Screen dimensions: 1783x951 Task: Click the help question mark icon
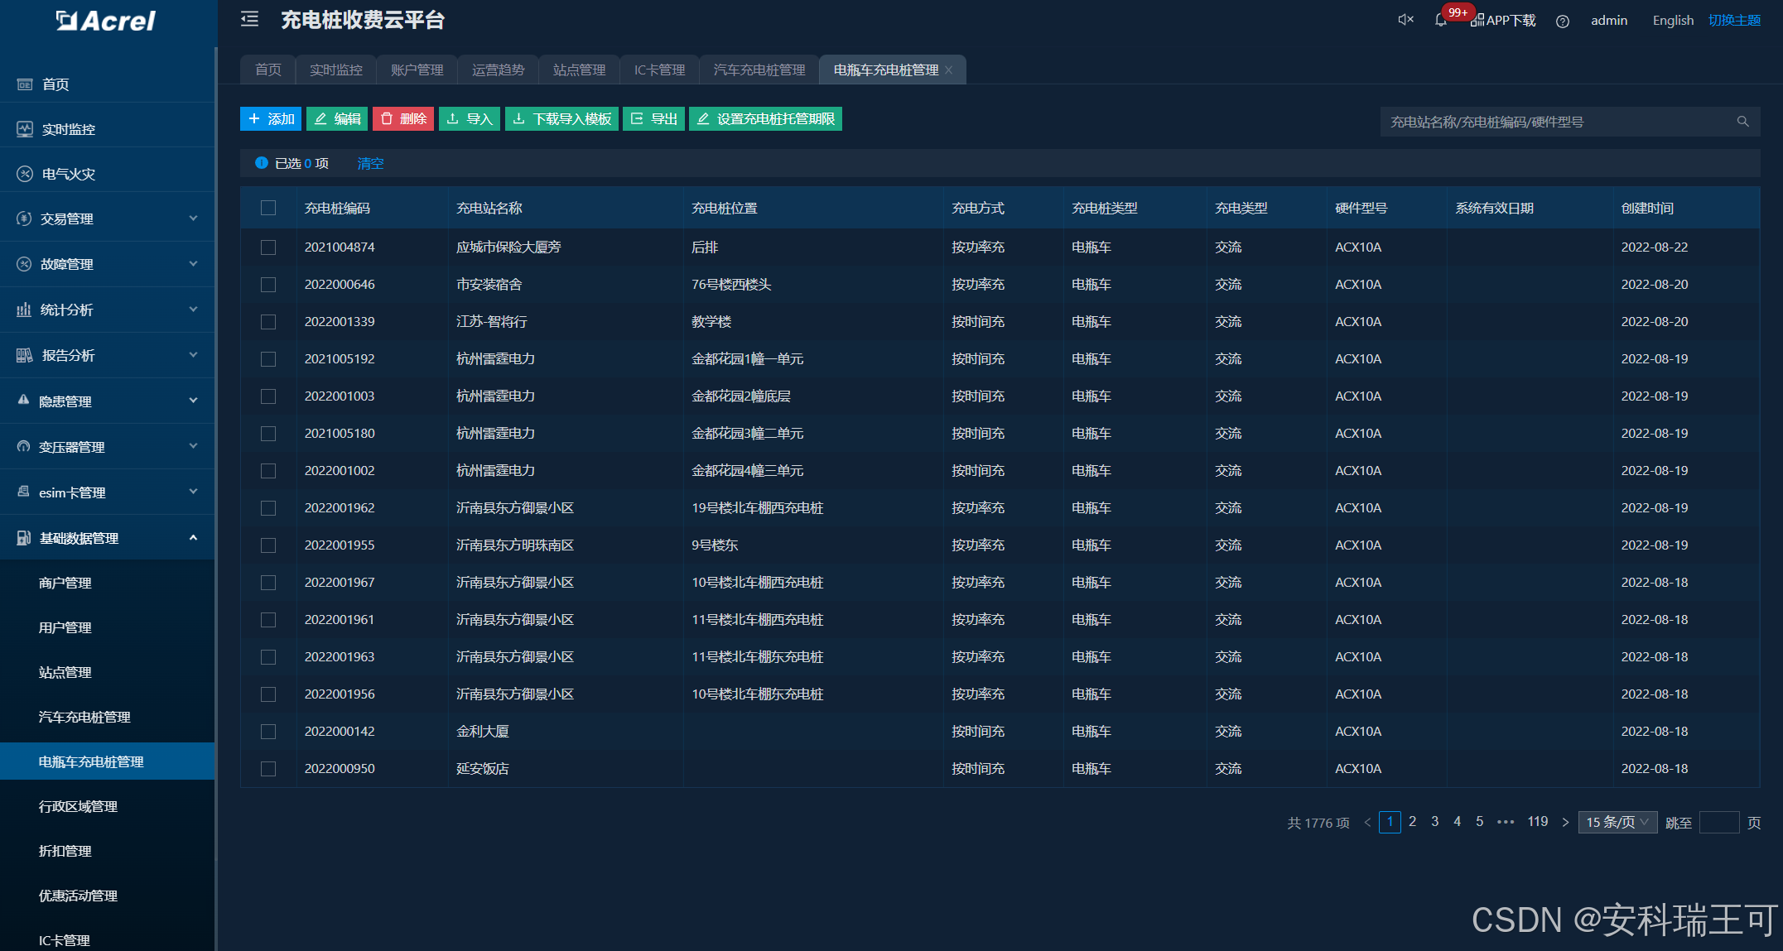pos(1562,22)
